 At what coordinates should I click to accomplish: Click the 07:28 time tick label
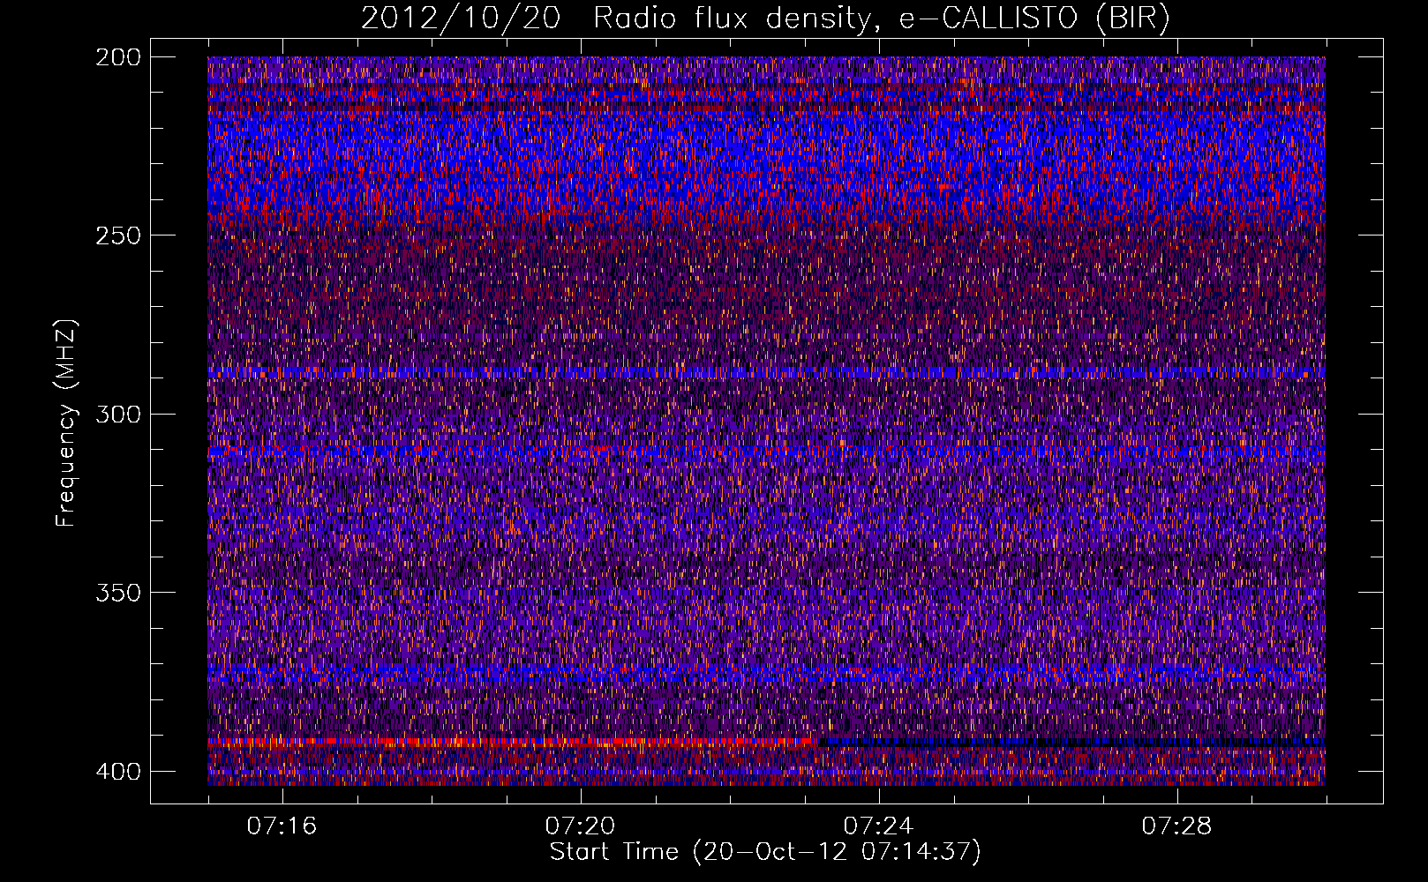(1176, 826)
